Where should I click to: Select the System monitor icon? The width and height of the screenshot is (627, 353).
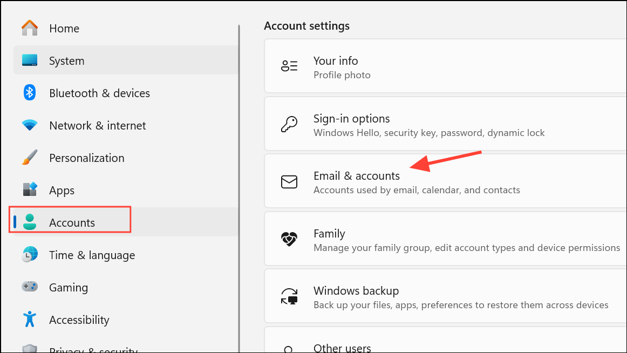pos(30,60)
